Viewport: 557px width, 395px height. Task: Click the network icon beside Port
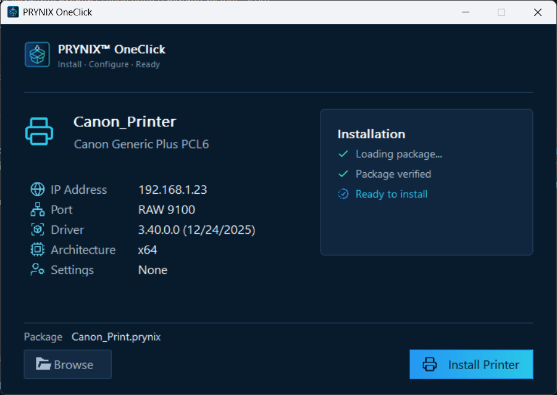tap(37, 209)
